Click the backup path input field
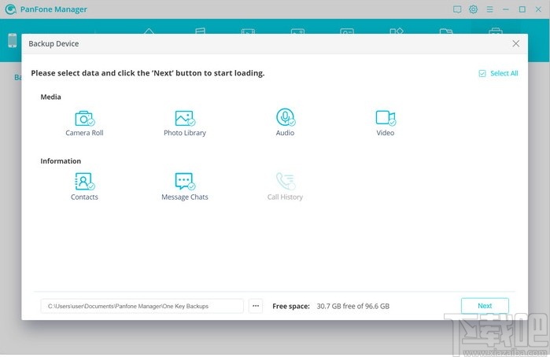This screenshot has height=357, width=550. [142, 306]
